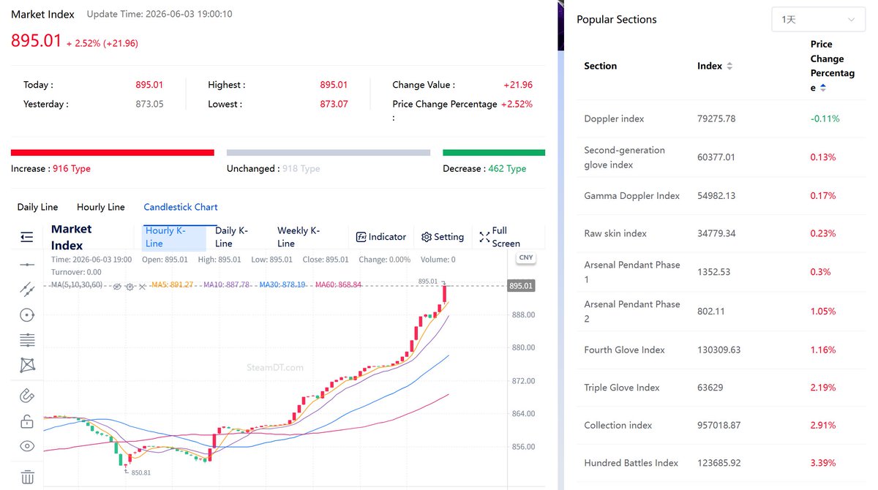878x490 pixels.
Task: Click the Collection index value 957018.87
Action: coord(719,425)
